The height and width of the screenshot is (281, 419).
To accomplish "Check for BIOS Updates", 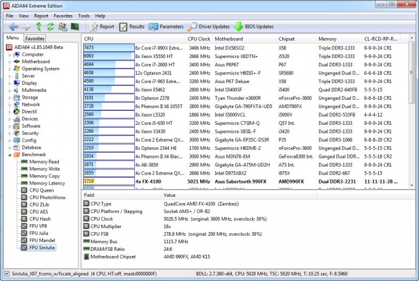I will coord(254,27).
